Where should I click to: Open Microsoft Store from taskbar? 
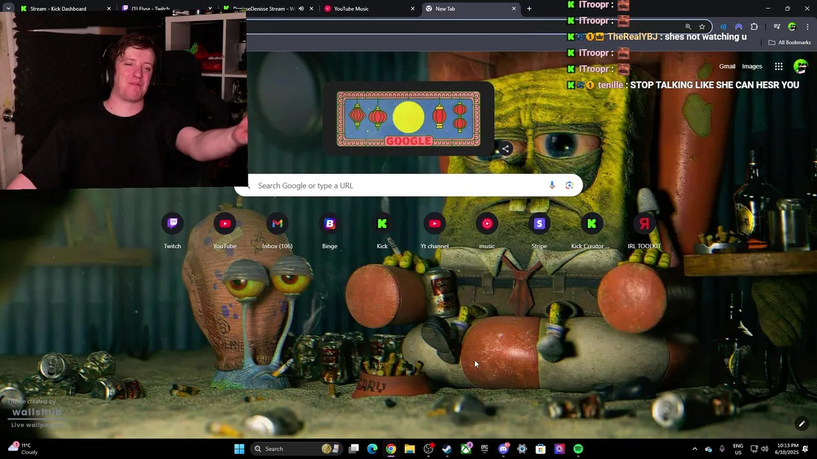[x=541, y=449]
